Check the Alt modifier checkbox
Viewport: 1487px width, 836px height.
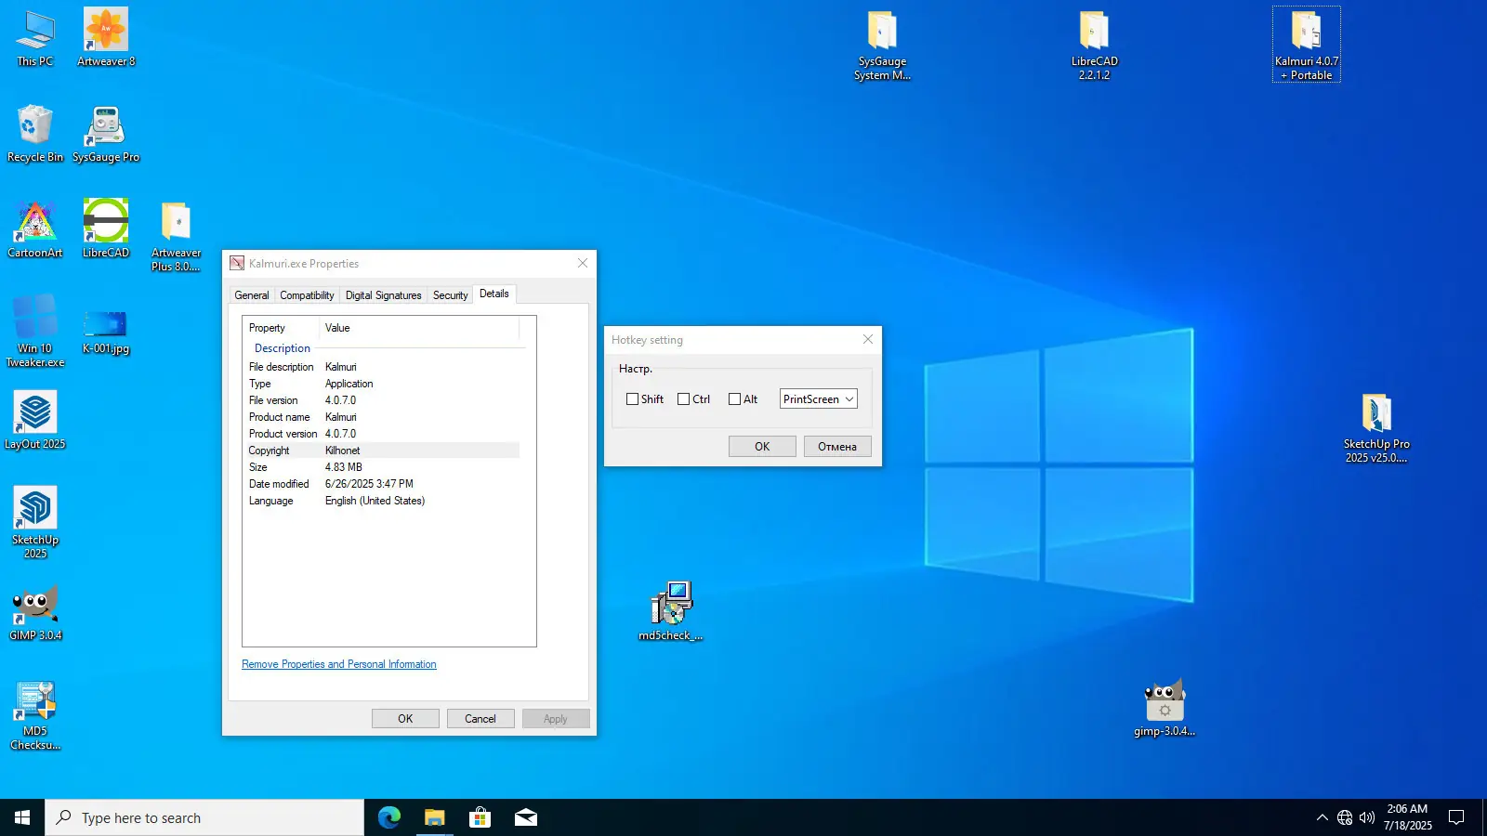[x=735, y=399]
